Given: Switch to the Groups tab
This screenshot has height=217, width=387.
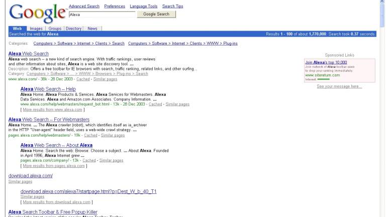Looking at the screenshot, I should 55,29.
